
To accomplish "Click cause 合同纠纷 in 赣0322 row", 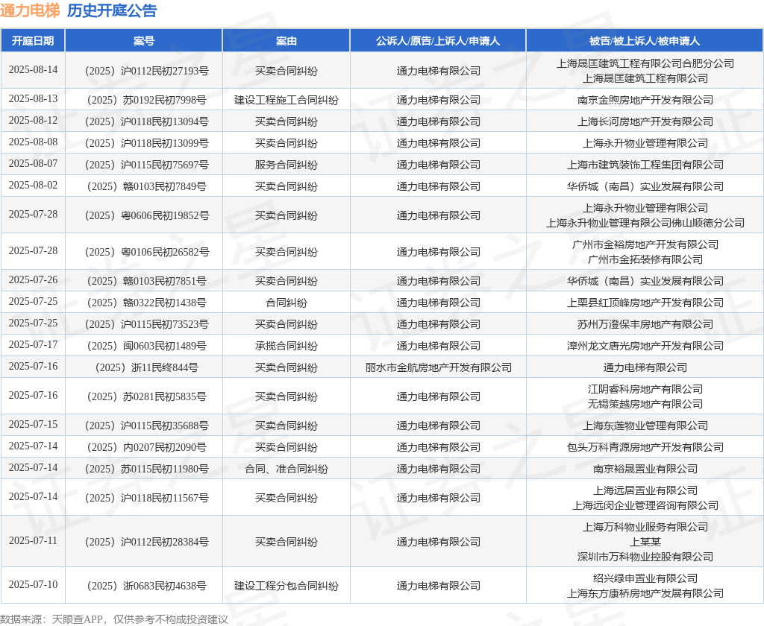I will 286,303.
